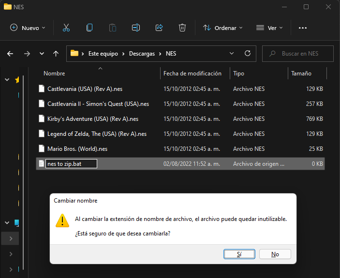Minimize the NES Explorer window
Image resolution: width=340 pixels, height=278 pixels.
[284, 7]
